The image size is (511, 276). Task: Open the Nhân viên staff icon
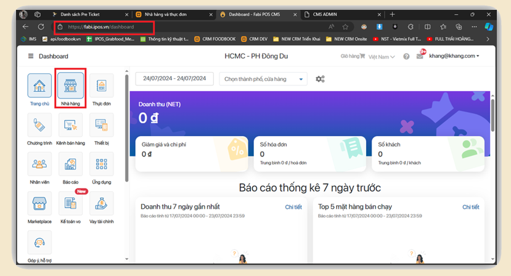(x=39, y=164)
